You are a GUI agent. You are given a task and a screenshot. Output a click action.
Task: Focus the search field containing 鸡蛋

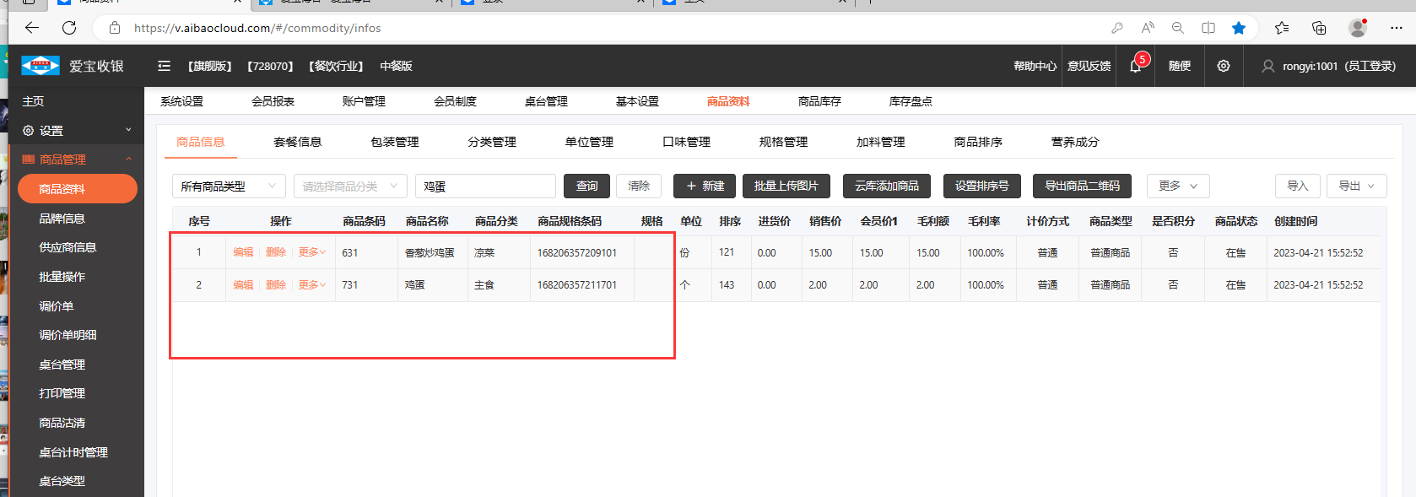485,186
